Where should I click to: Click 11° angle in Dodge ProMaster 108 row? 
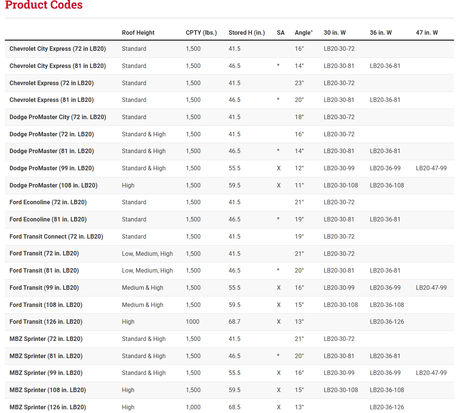(x=299, y=186)
